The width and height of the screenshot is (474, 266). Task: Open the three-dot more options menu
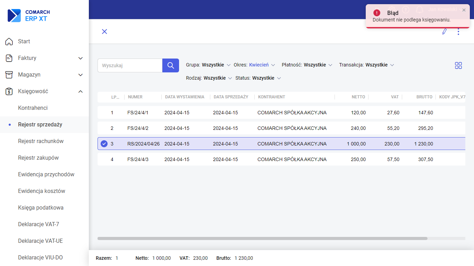458,32
